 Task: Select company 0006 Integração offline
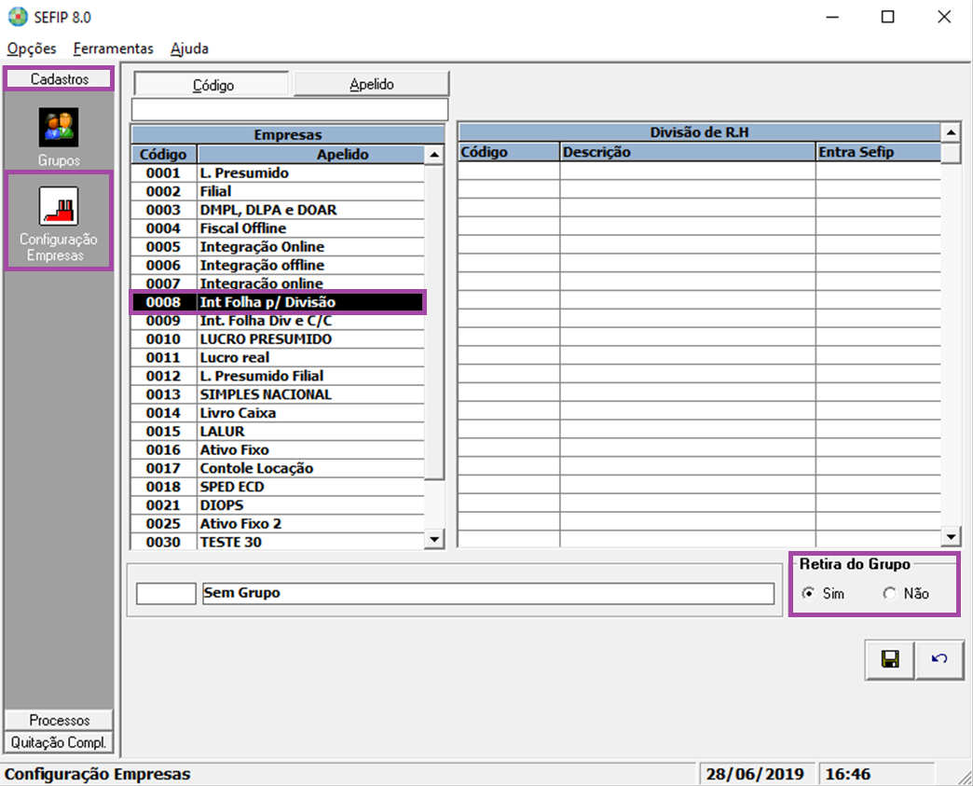pos(278,266)
